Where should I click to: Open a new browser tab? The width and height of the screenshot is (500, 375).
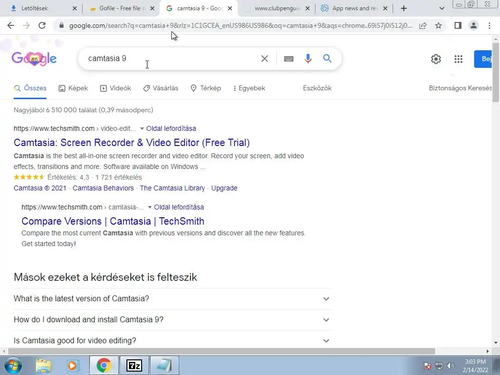[404, 8]
